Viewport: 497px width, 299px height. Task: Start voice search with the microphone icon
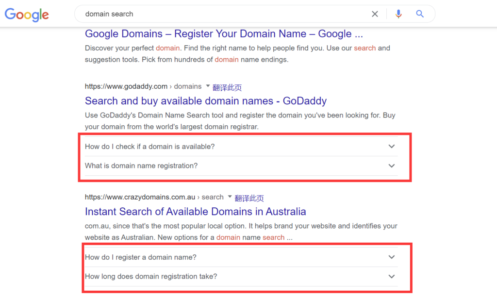point(398,14)
